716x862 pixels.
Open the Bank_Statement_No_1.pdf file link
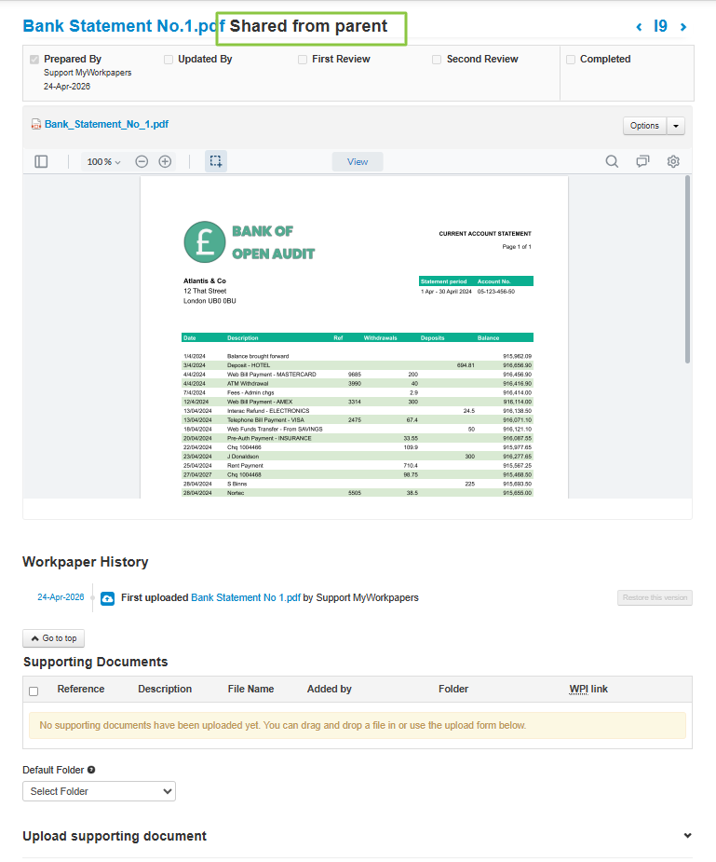(x=106, y=124)
